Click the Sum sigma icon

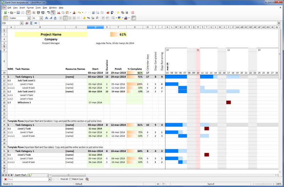pos(31,23)
